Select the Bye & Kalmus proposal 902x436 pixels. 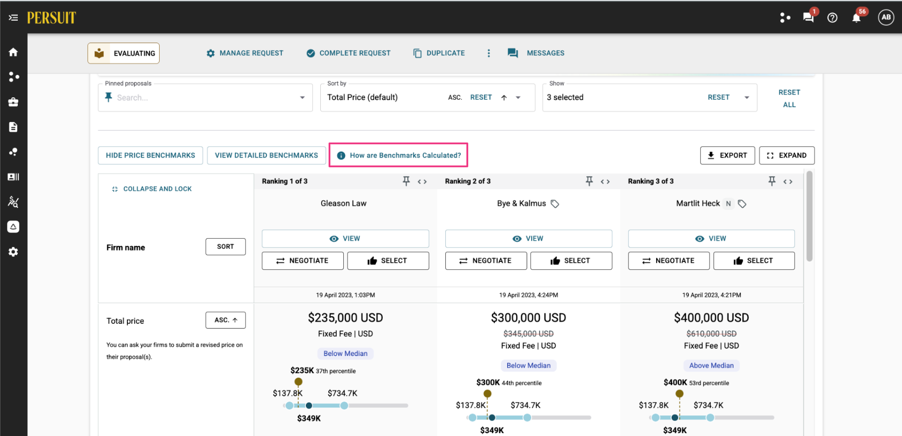tap(571, 261)
